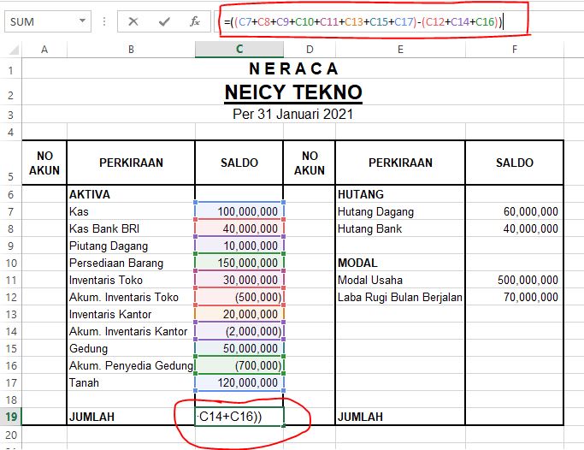This screenshot has width=584, height=450.
Task: Select row 20 header
Action: coord(11,435)
